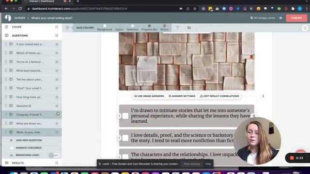The image size is (310, 174).
Task: Open Answer Settings
Action: [182, 96]
